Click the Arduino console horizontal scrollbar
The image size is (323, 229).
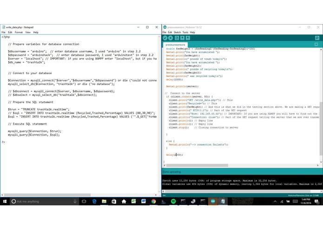pyautogui.click(x=238, y=191)
